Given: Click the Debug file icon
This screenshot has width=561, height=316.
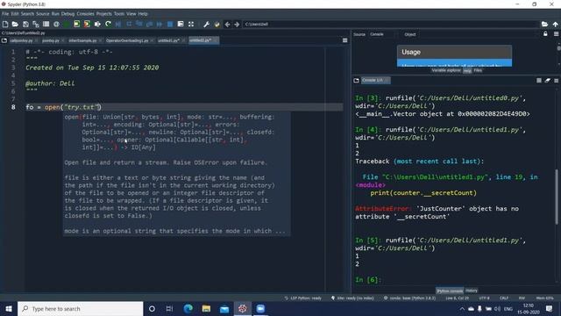Looking at the screenshot, I should tap(118, 24).
